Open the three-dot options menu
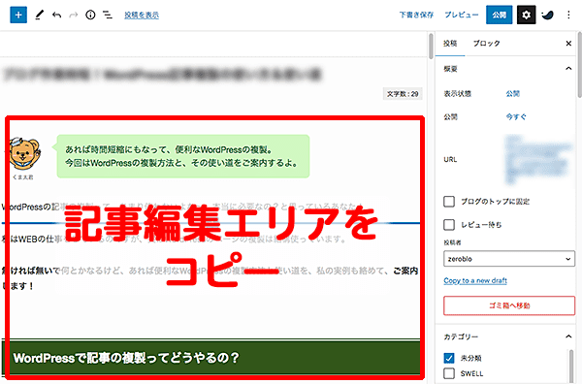Viewport: 582px width, 384px height. pos(568,15)
